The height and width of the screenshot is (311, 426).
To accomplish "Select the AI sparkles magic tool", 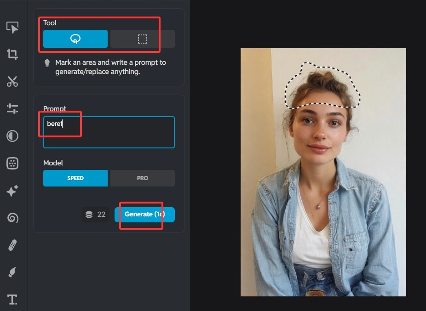I will [x=13, y=191].
